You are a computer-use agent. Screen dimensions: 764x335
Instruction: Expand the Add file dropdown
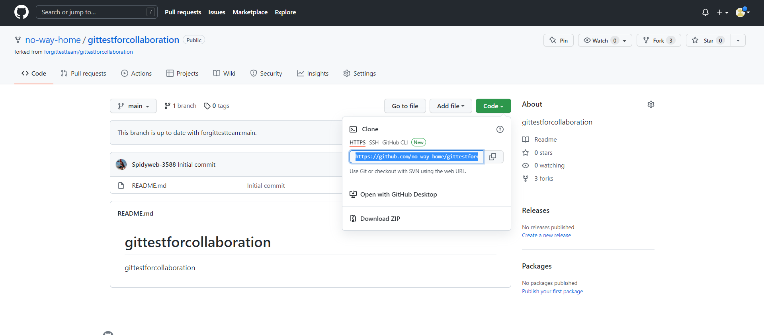point(451,106)
